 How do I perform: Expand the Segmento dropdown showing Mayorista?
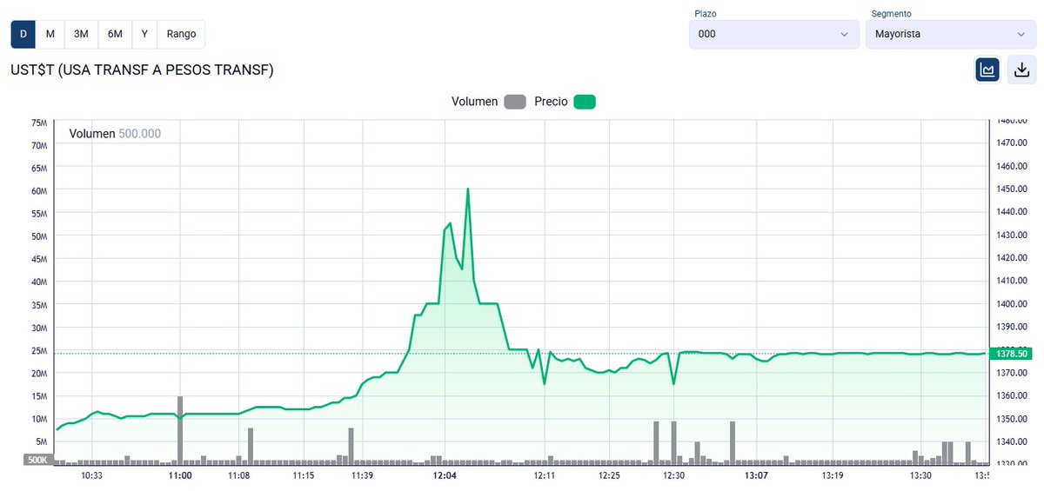point(950,34)
